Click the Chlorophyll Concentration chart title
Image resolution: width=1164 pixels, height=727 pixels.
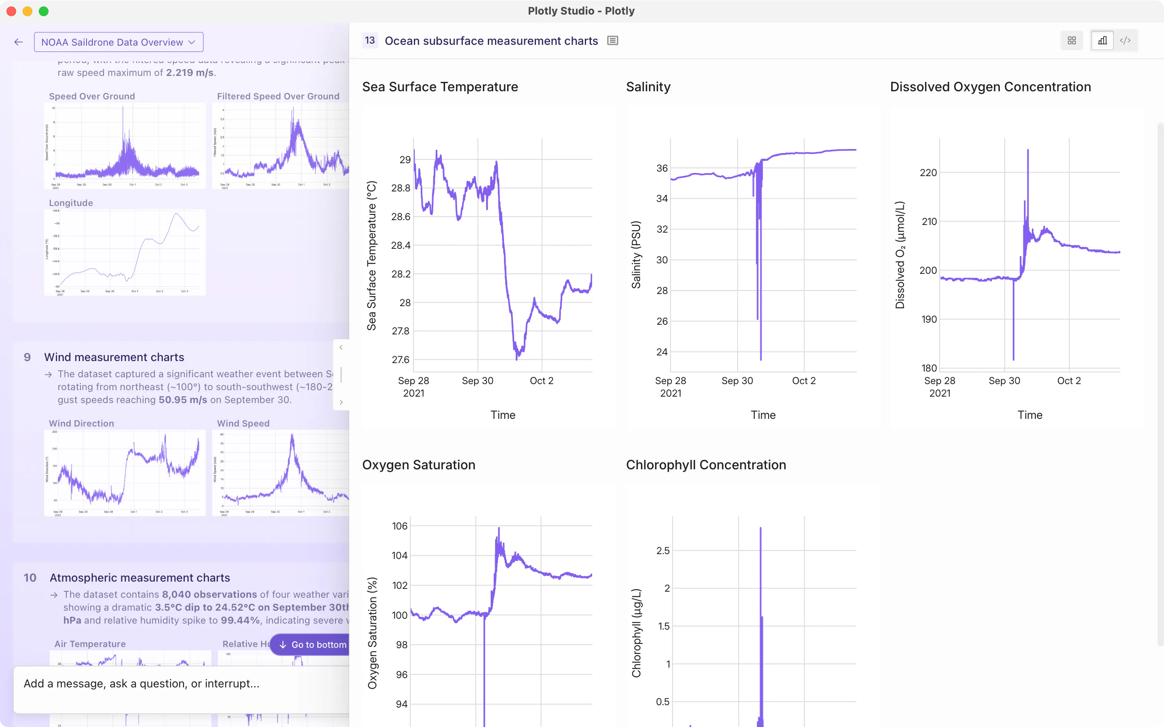[706, 464]
